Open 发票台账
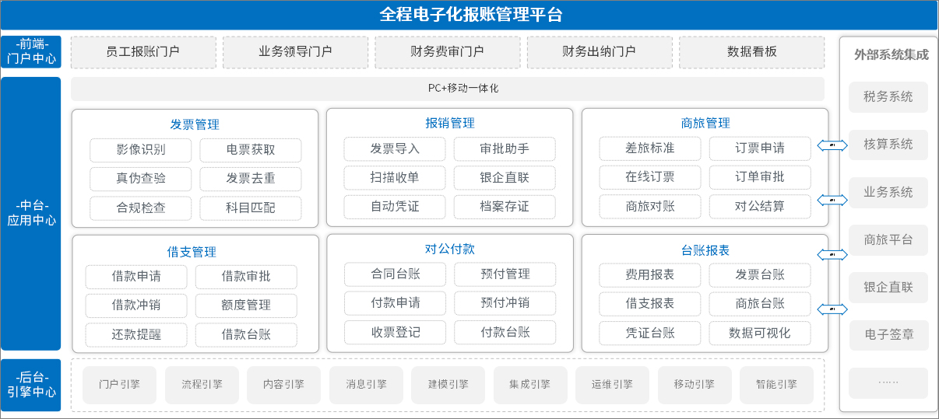Viewport: 939px width, 419px height. coord(760,275)
